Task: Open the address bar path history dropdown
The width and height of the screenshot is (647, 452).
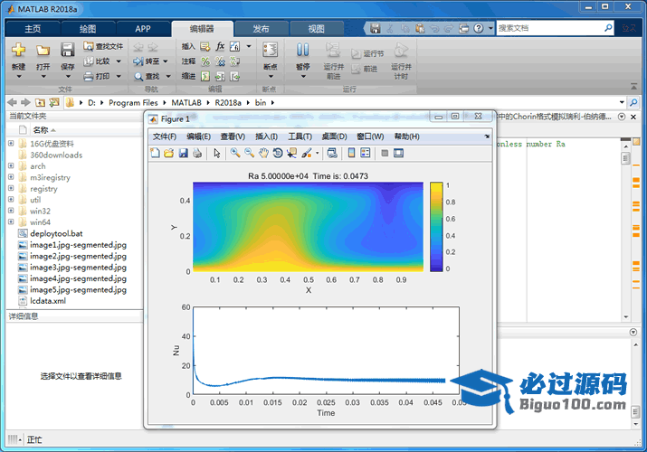Action: (x=622, y=102)
